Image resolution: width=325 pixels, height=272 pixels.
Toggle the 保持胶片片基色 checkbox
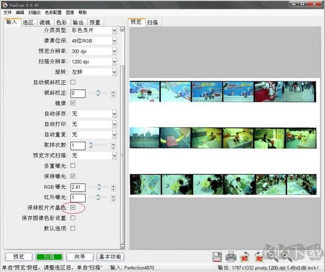pos(73,207)
